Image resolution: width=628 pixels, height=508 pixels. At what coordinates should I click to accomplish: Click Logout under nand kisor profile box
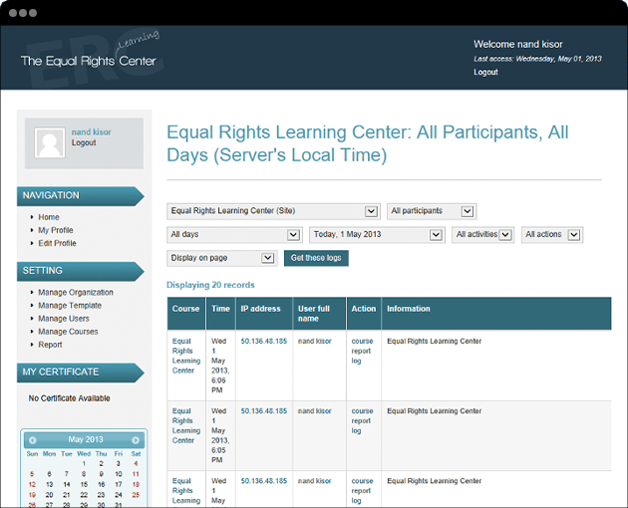coord(84,142)
